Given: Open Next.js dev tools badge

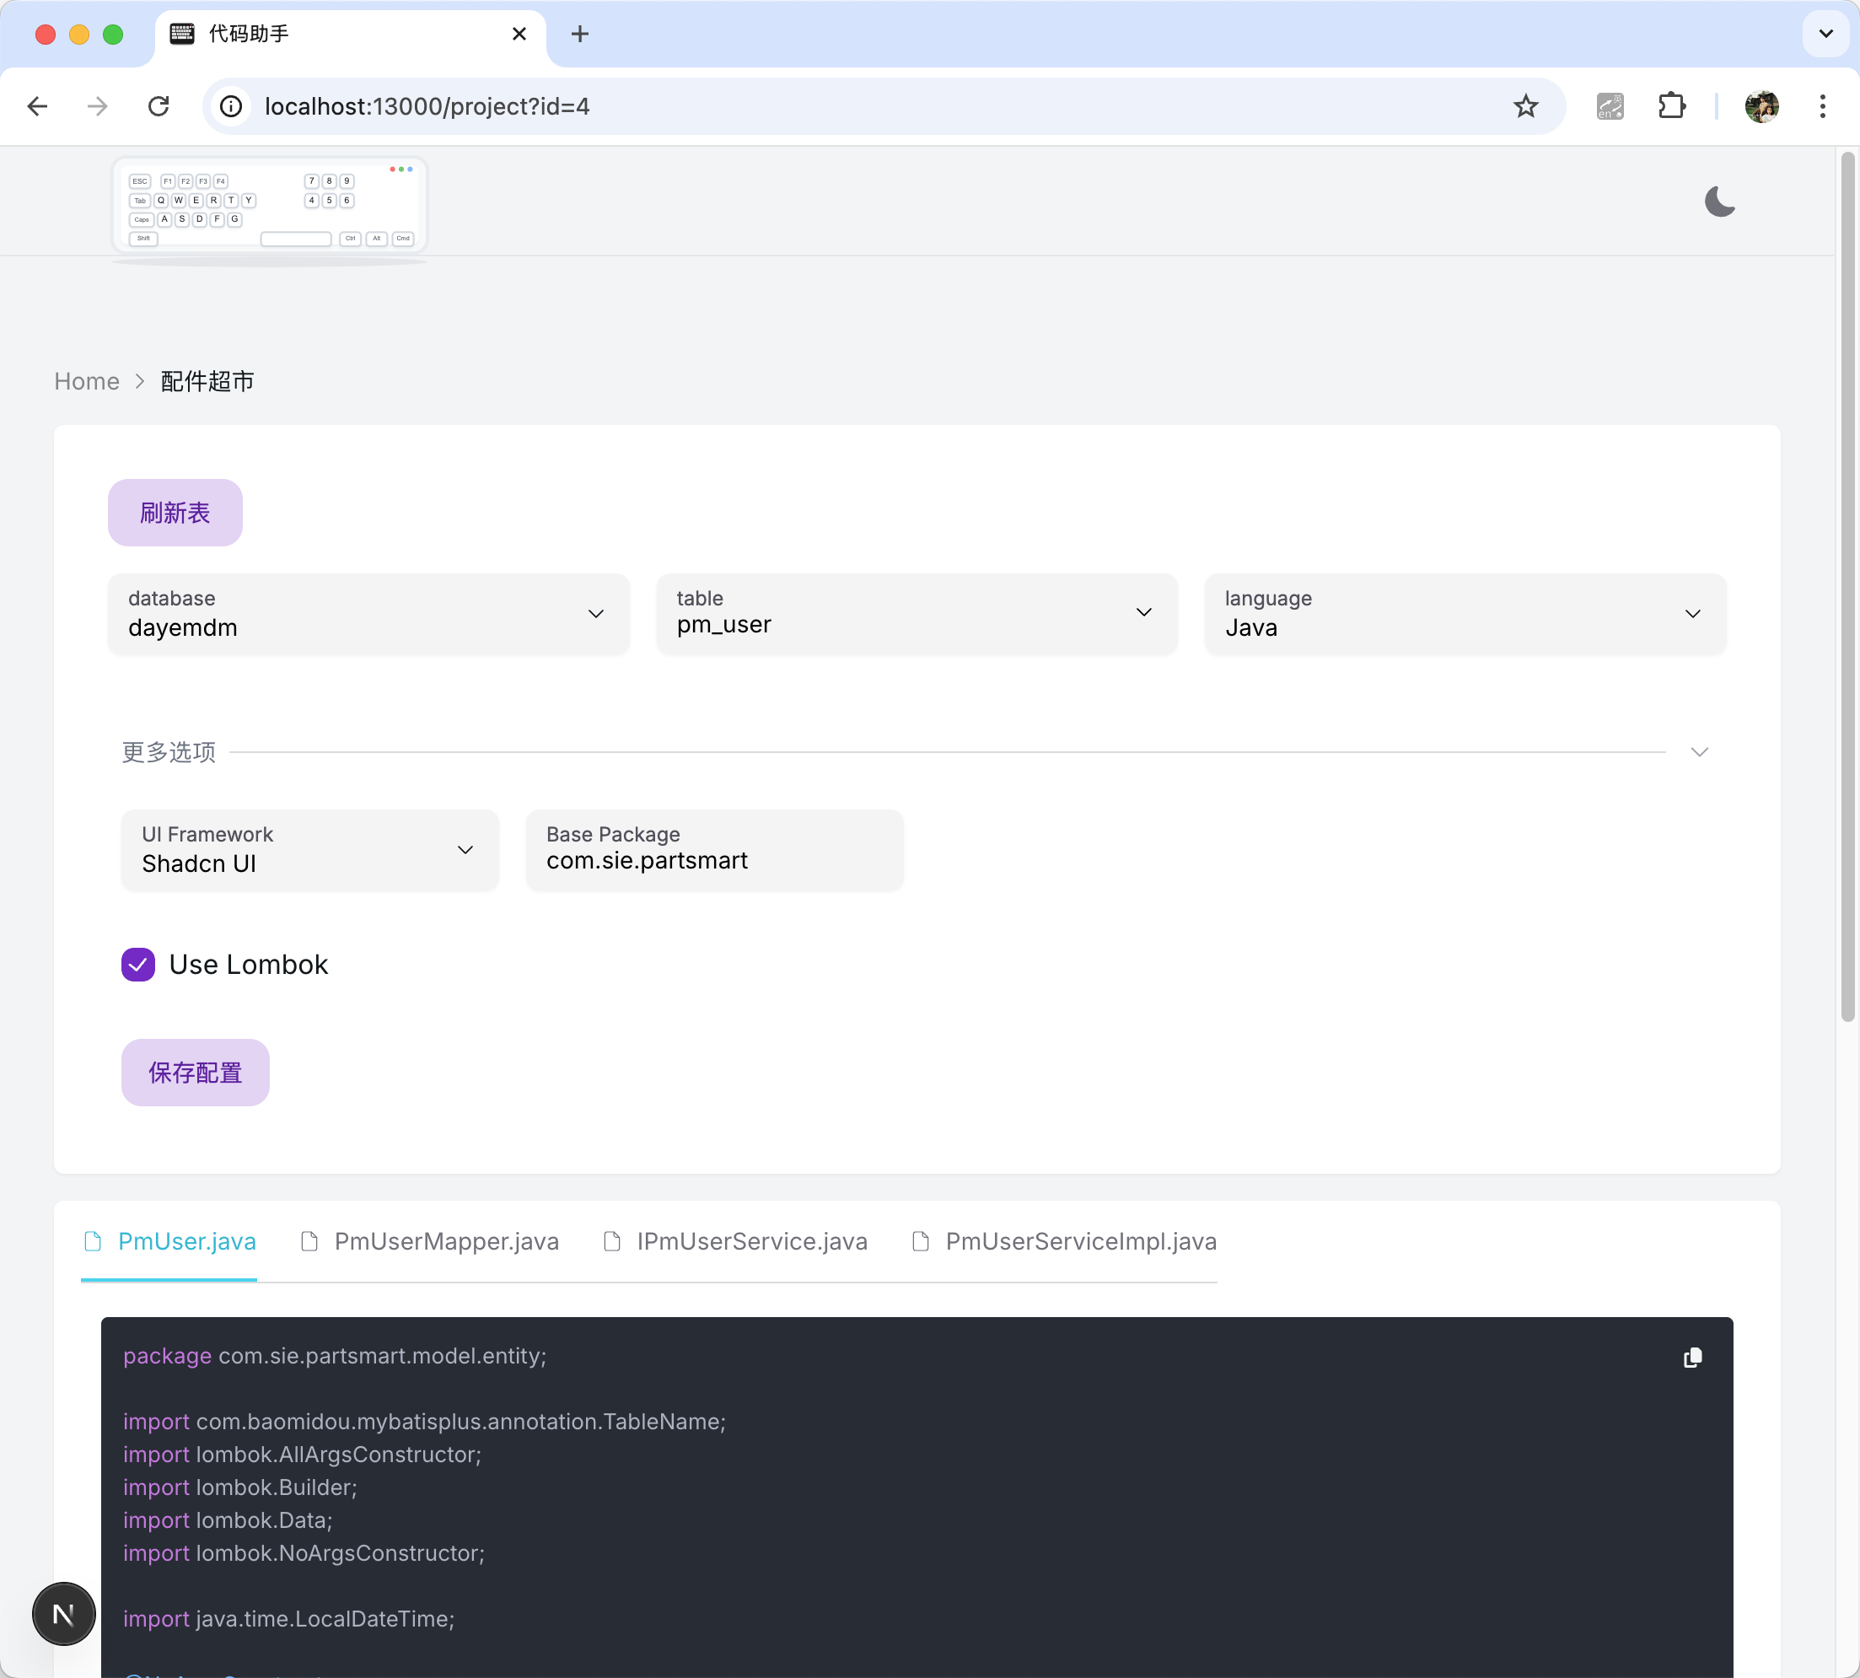Looking at the screenshot, I should coord(63,1613).
